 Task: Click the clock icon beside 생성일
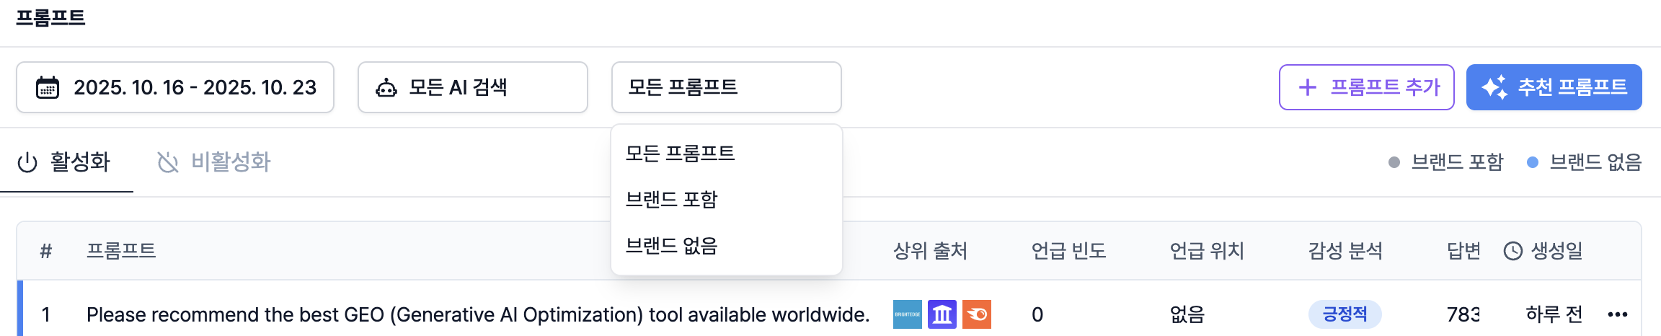[x=1512, y=251]
